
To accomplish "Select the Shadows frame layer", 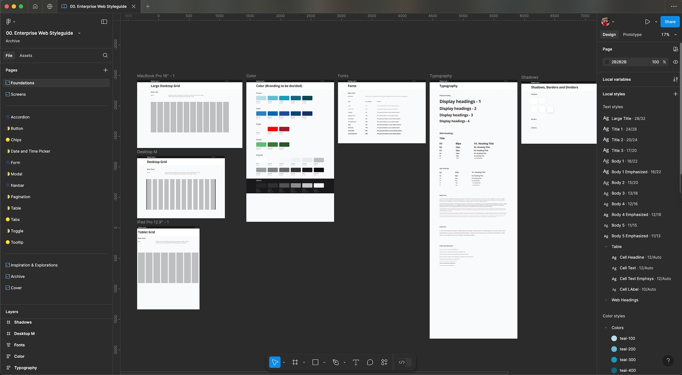I will [23, 322].
